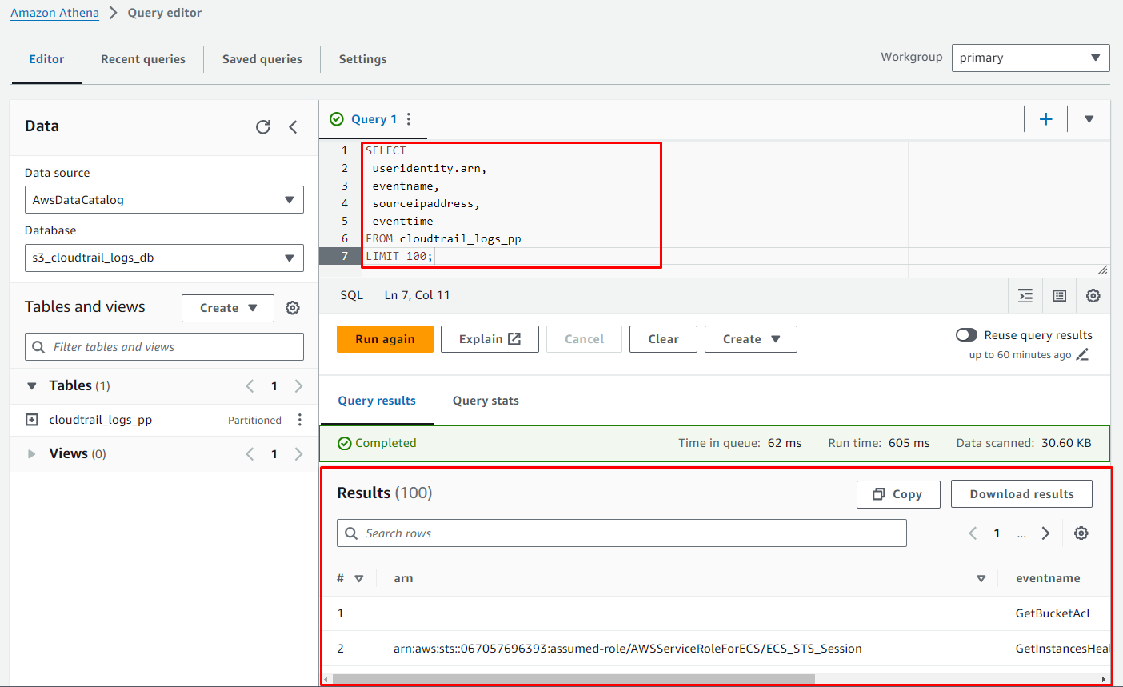Click Download results button

[1021, 494]
